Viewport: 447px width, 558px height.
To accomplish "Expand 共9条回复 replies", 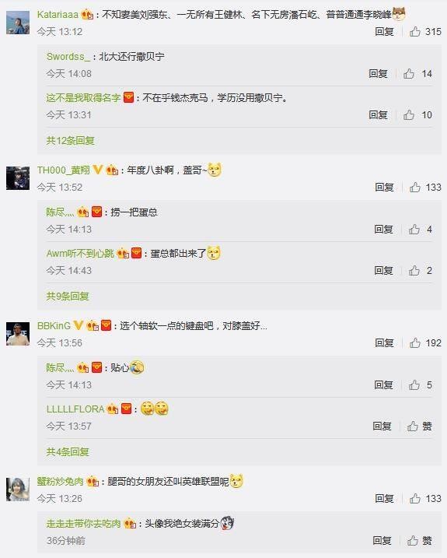I will click(x=68, y=296).
